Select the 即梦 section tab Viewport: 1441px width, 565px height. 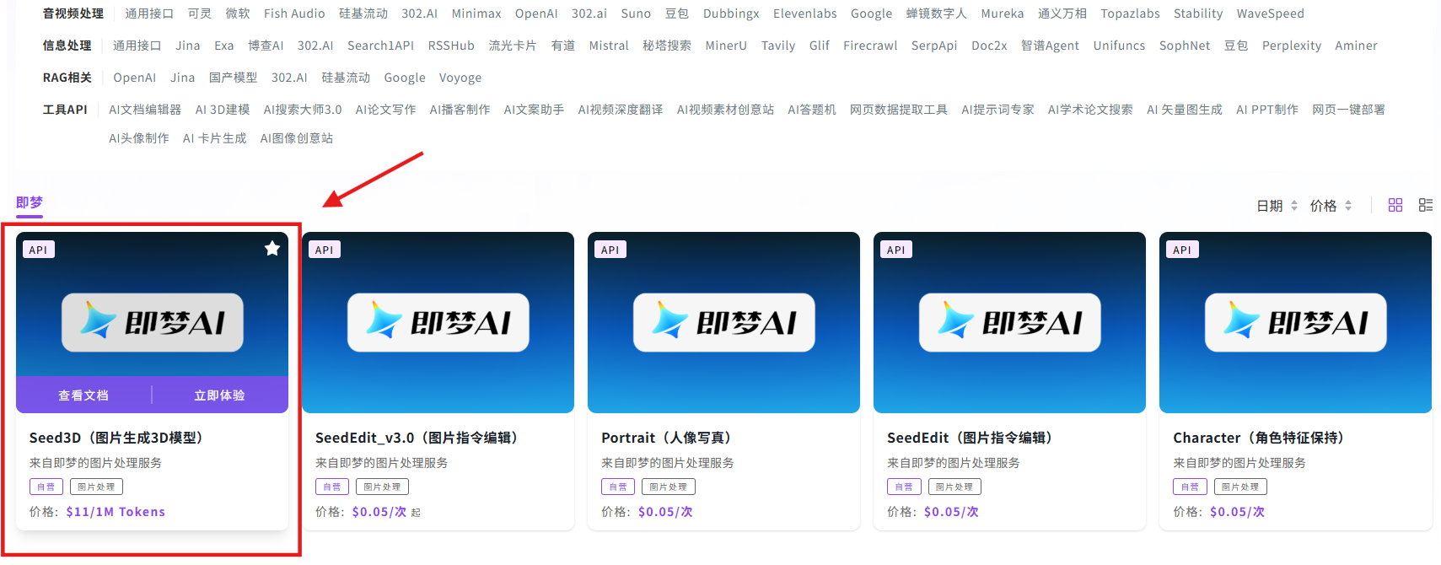pos(30,202)
